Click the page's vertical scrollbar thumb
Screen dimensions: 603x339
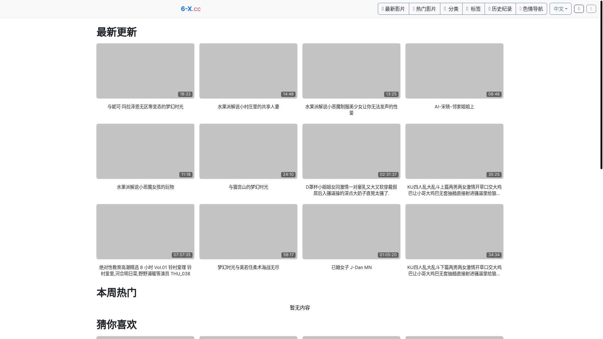tap(601, 85)
